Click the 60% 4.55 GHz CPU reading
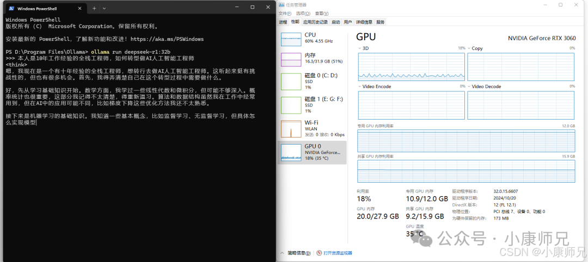Image resolution: width=588 pixels, height=262 pixels. click(x=318, y=41)
